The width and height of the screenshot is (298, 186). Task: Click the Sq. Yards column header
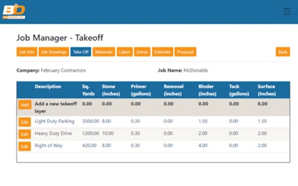tap(88, 90)
